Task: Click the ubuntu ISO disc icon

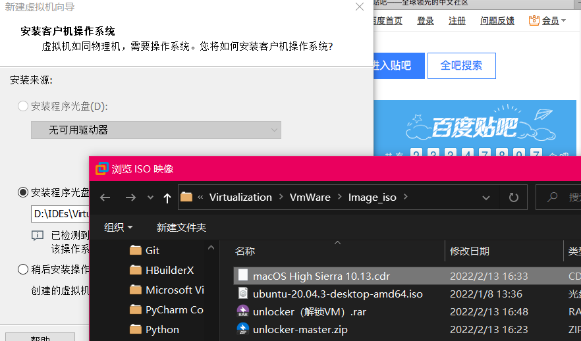Action: tap(242, 293)
